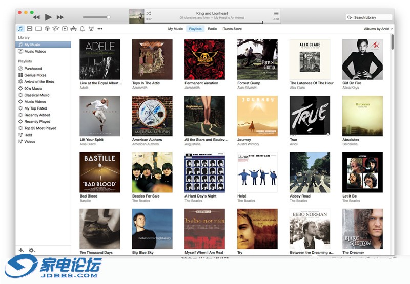The image size is (410, 284).
Task: Open the Permanent Vacation album cover
Action: pos(204,59)
